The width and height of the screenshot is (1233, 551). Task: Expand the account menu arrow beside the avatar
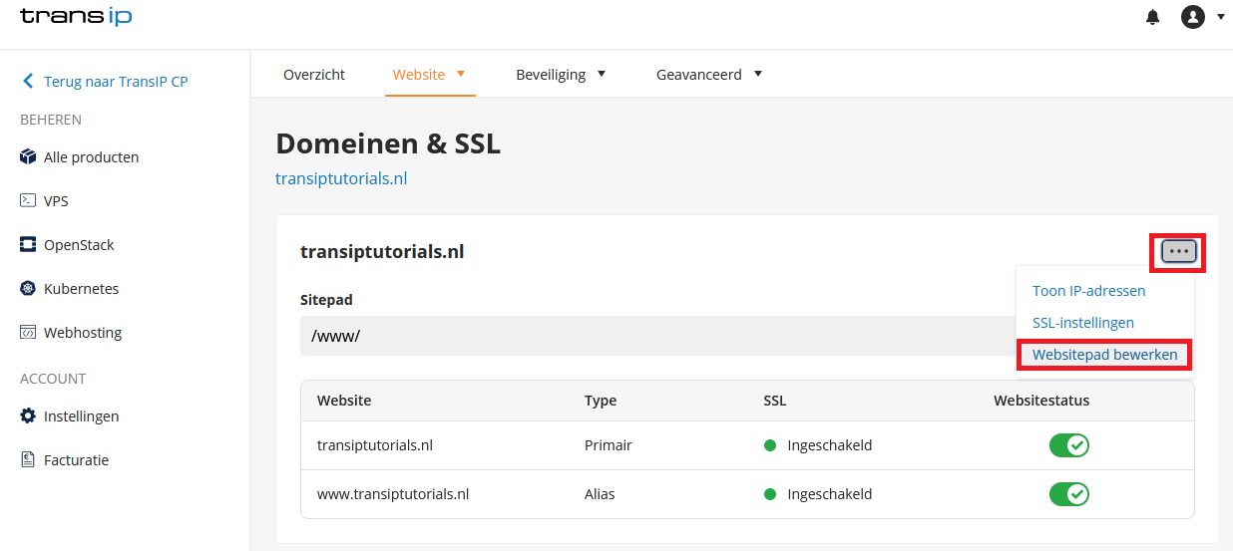tap(1221, 17)
